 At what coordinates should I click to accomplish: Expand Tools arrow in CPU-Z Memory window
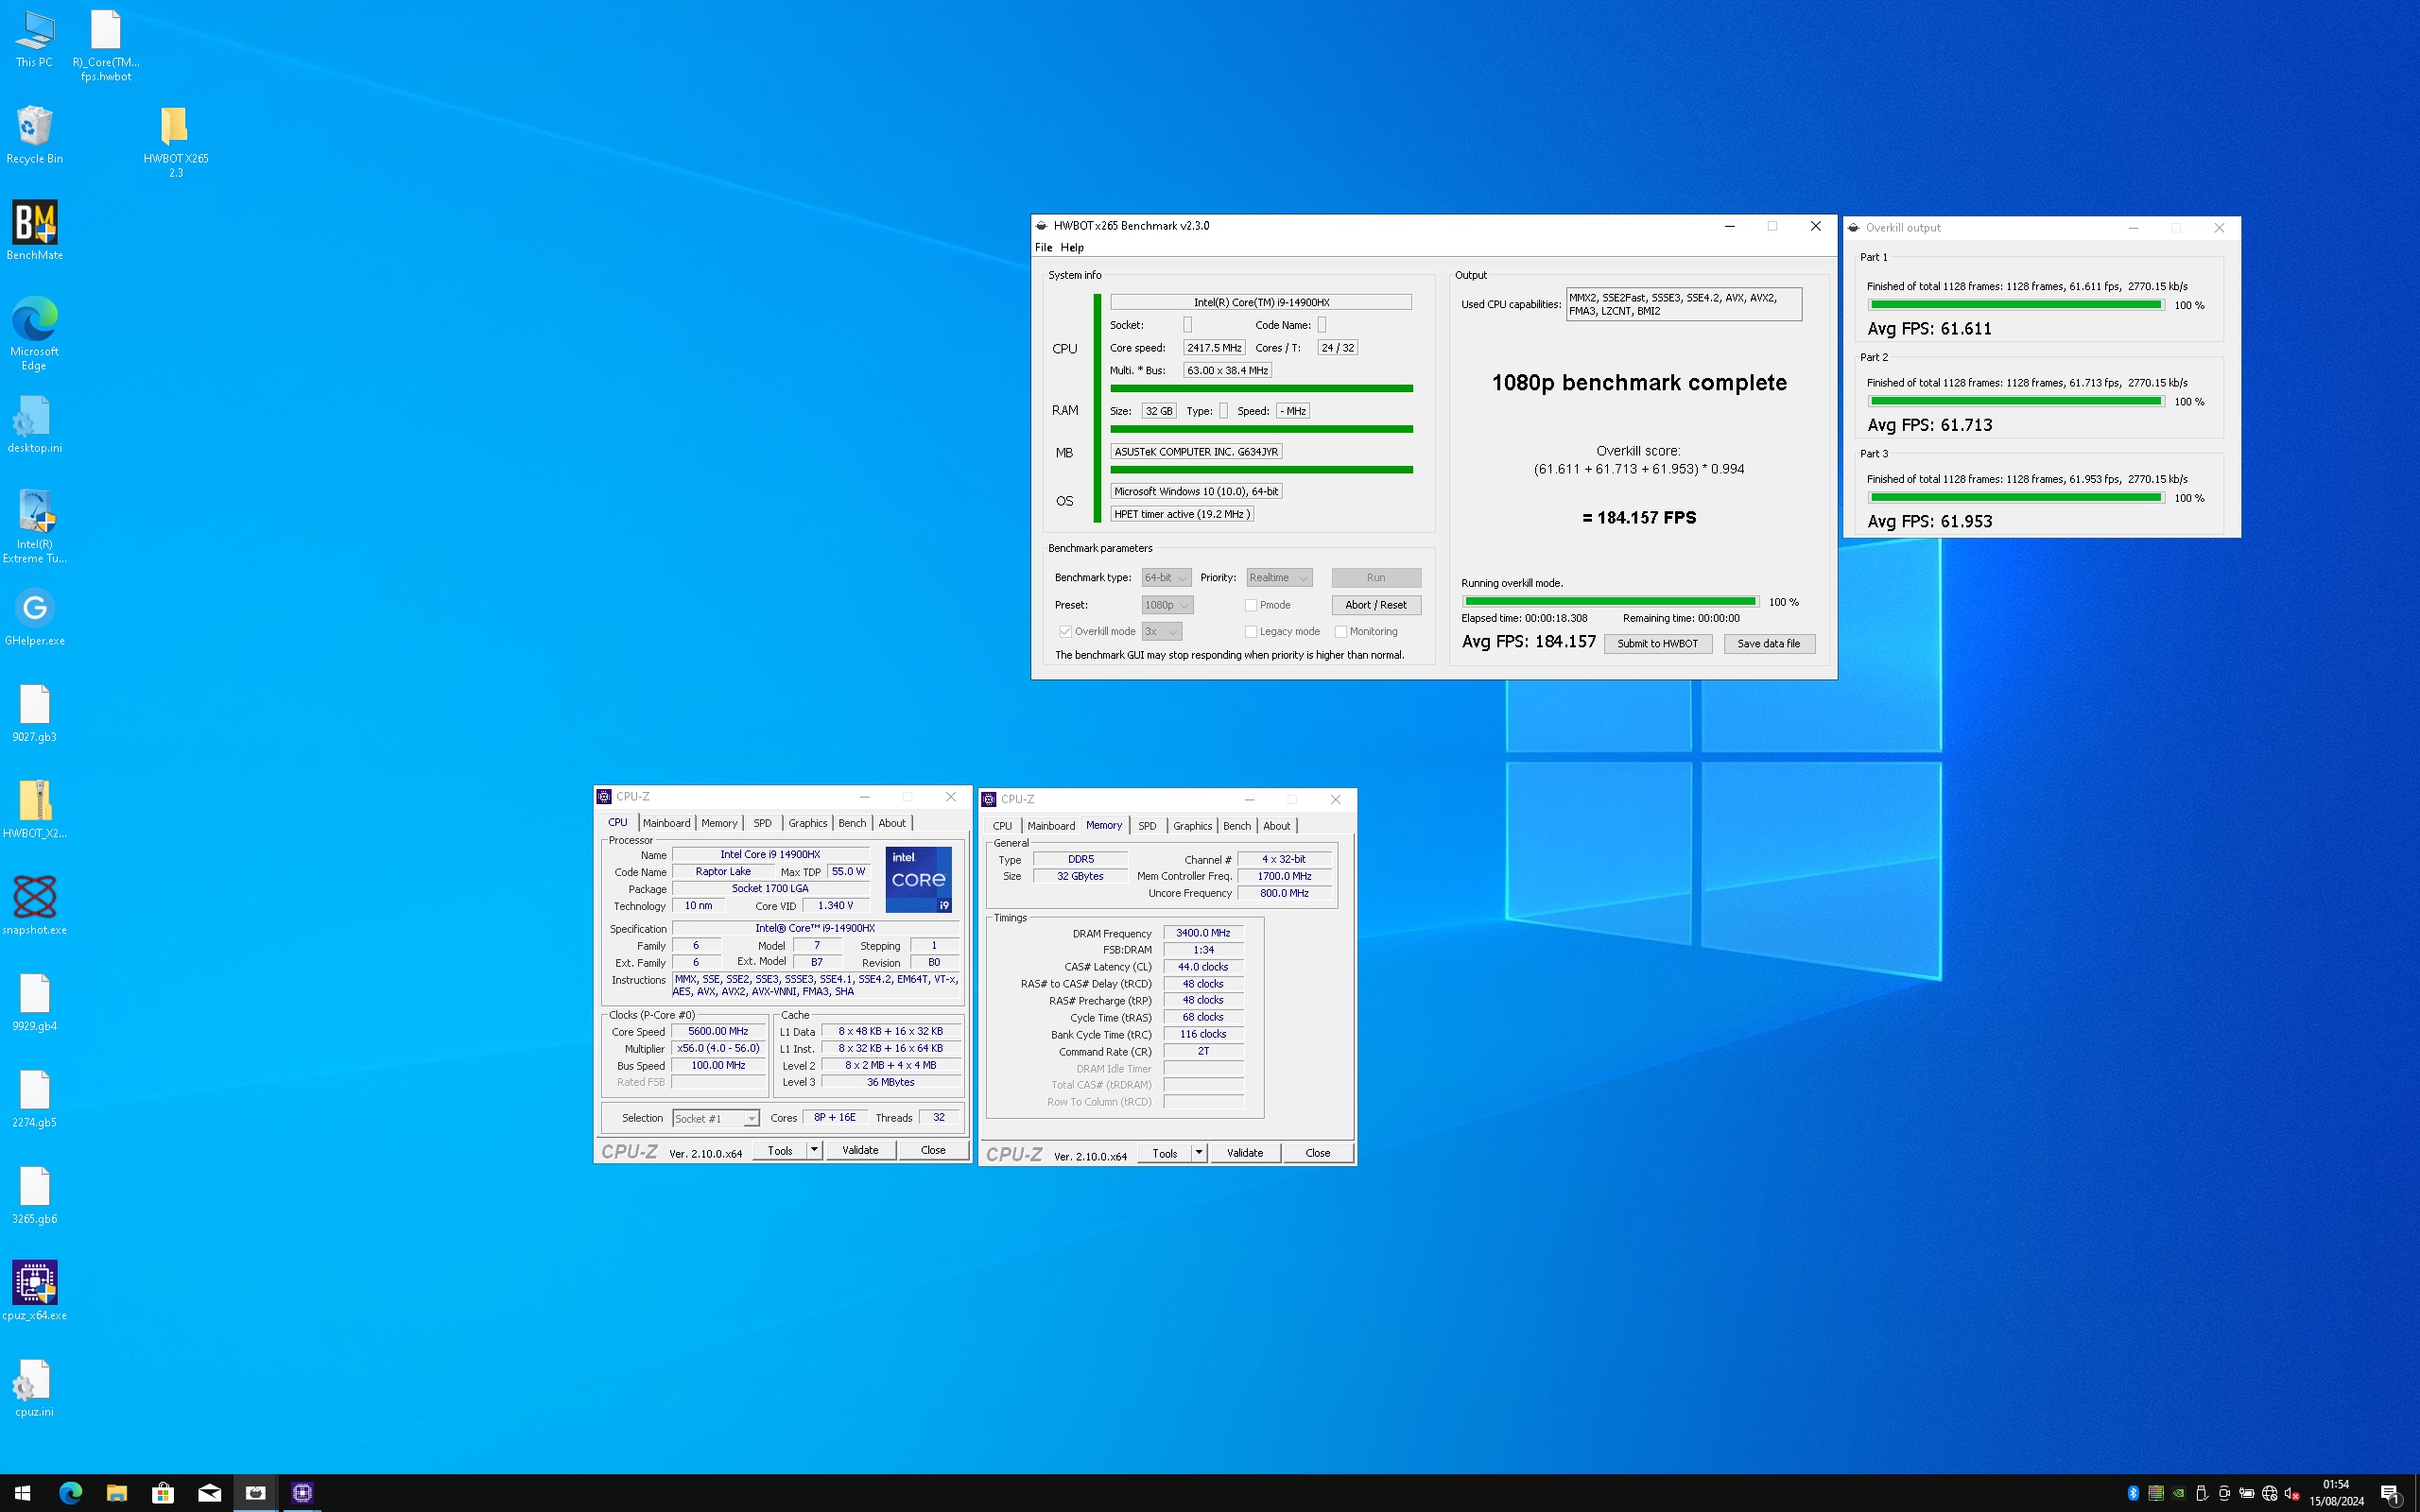[1199, 1153]
